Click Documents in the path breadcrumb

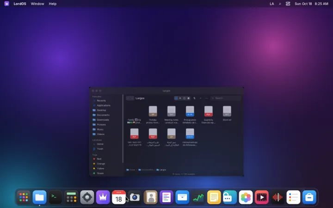click(x=146, y=170)
